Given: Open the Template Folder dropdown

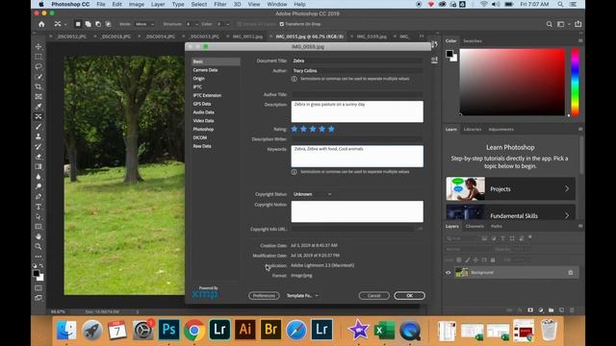Looking at the screenshot, I should 302,295.
